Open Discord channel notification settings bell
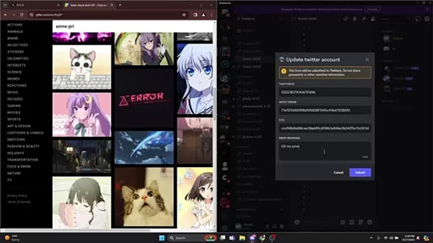Image resolution: width=433 pixels, height=243 pixels. [x=355, y=19]
